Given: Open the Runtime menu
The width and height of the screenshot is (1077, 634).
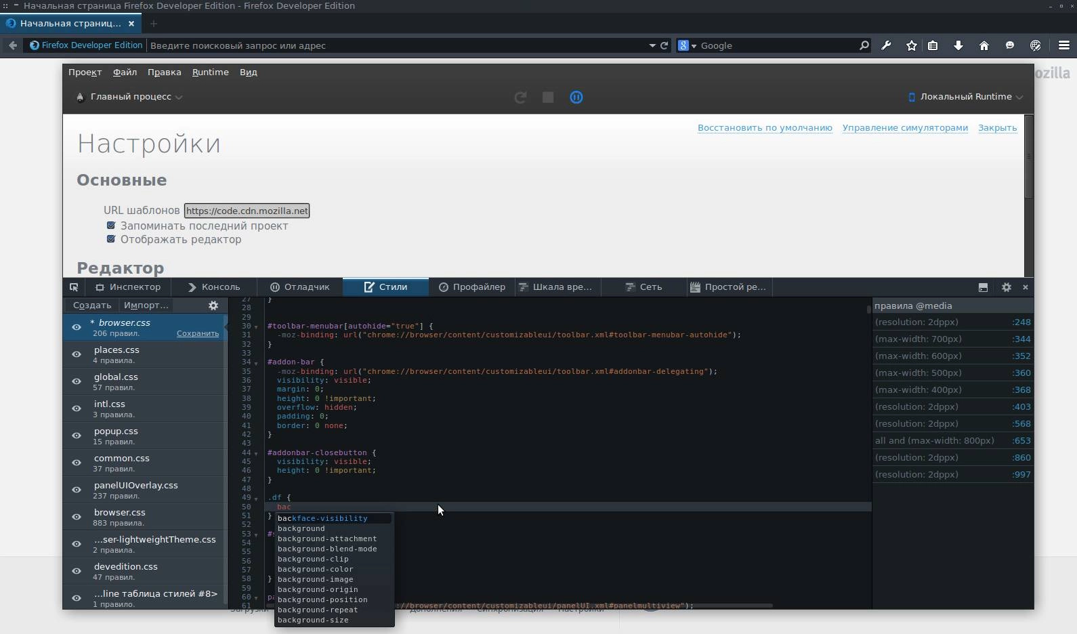Looking at the screenshot, I should 210,72.
